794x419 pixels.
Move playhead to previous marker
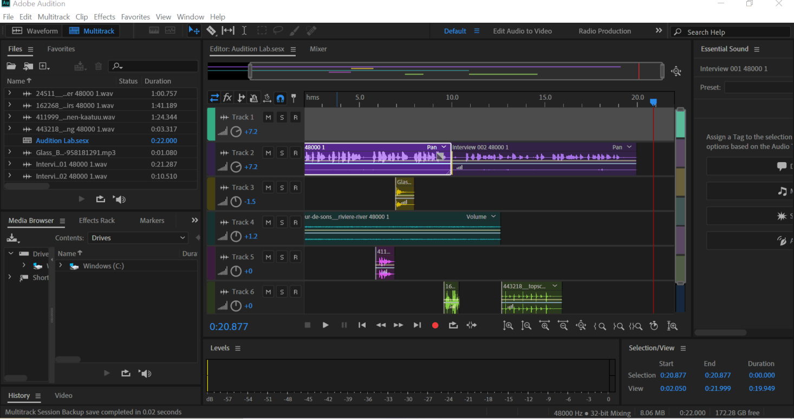point(362,325)
